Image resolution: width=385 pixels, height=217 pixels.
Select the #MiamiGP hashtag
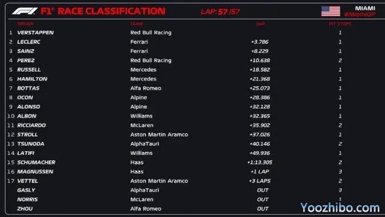click(x=360, y=14)
